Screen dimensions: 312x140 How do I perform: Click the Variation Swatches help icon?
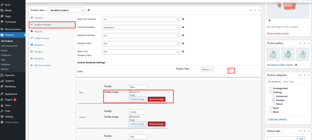(183, 35)
